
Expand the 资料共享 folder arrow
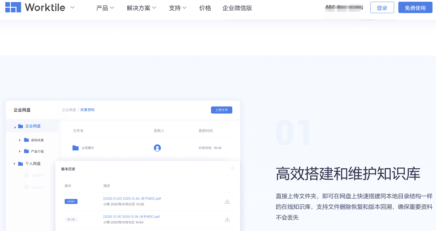point(20,140)
